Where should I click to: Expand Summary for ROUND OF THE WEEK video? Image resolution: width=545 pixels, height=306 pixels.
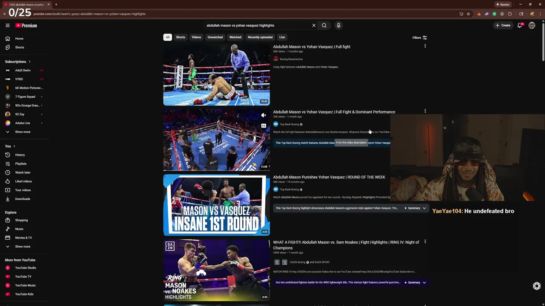[415, 208]
